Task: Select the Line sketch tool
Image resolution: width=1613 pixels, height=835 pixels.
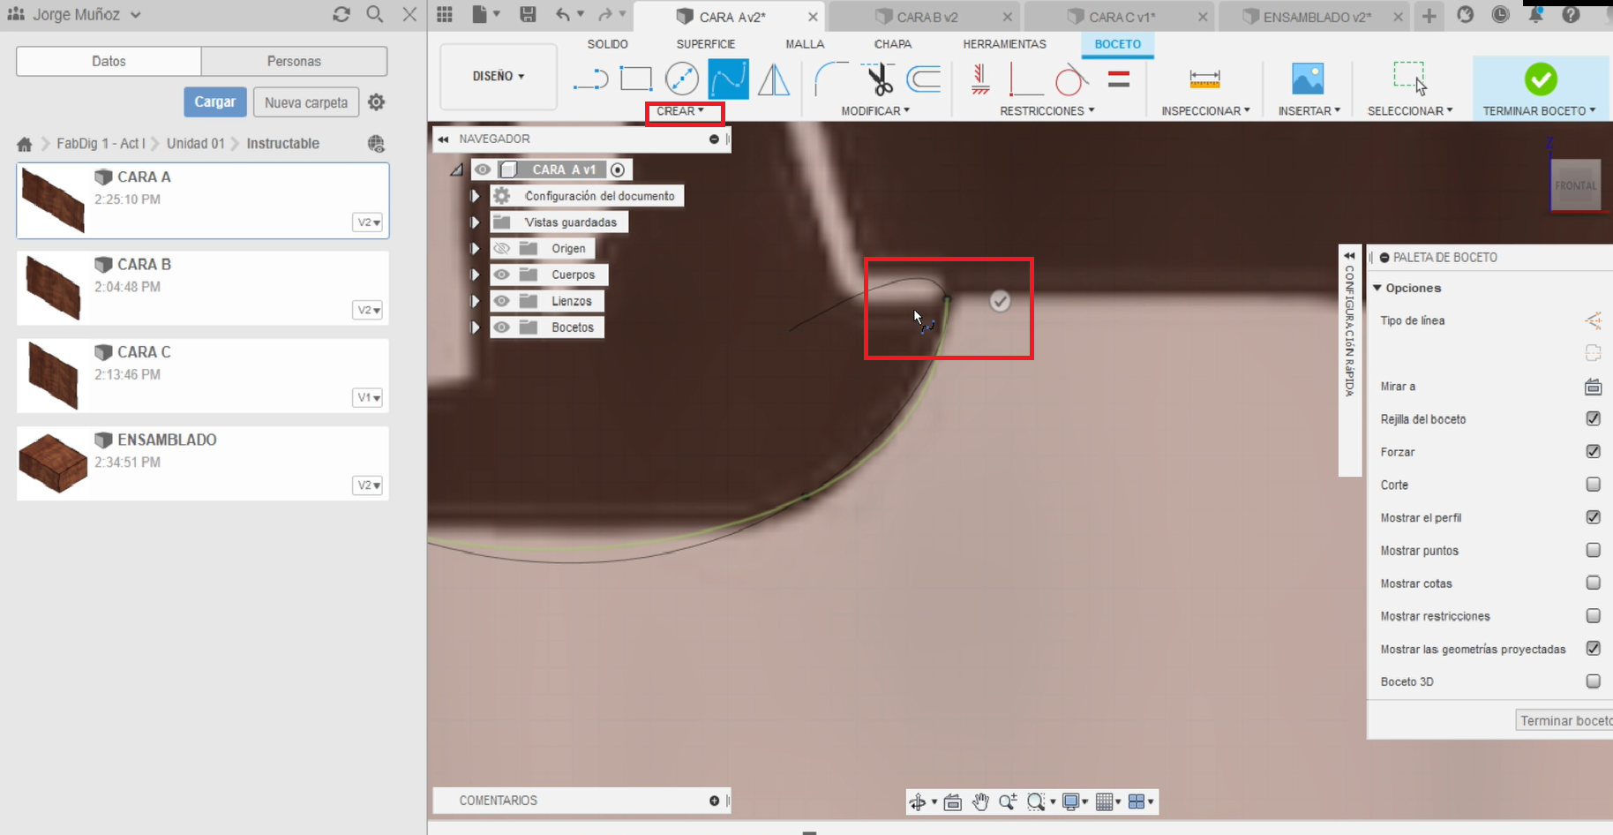Action: click(591, 79)
